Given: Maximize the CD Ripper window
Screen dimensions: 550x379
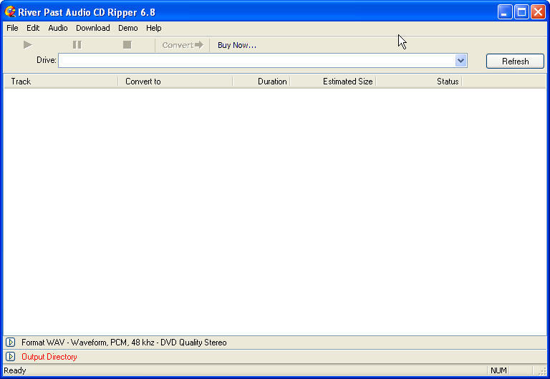Looking at the screenshot, I should [x=521, y=12].
